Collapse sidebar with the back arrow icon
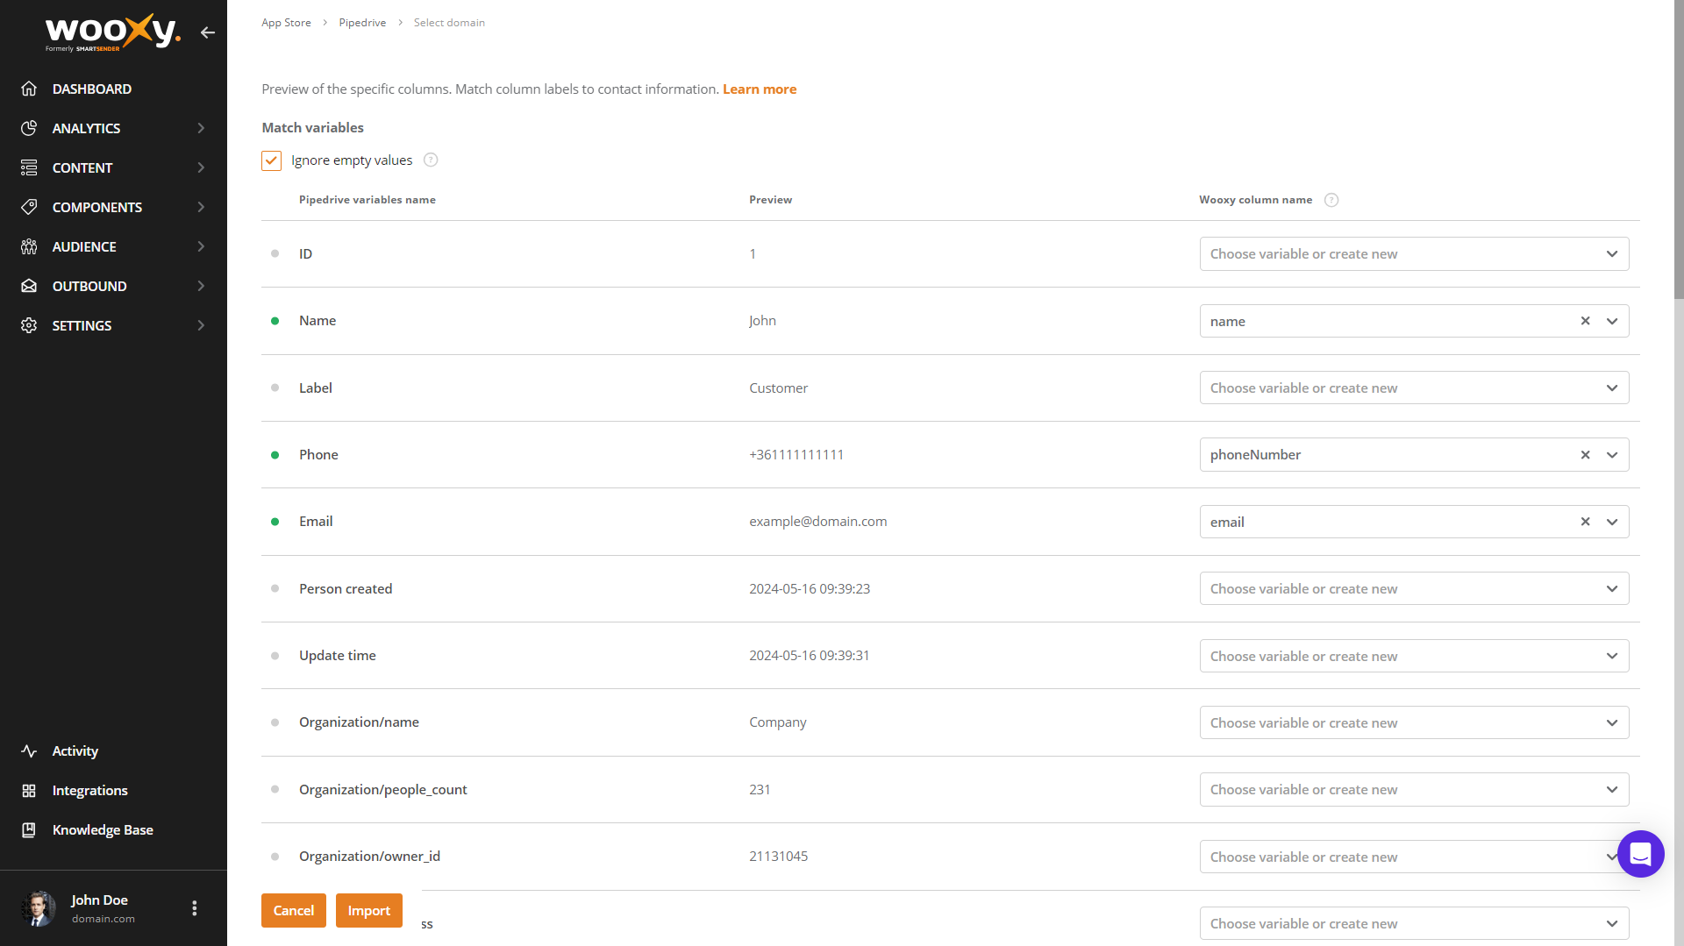This screenshot has height=946, width=1684. 207,32
